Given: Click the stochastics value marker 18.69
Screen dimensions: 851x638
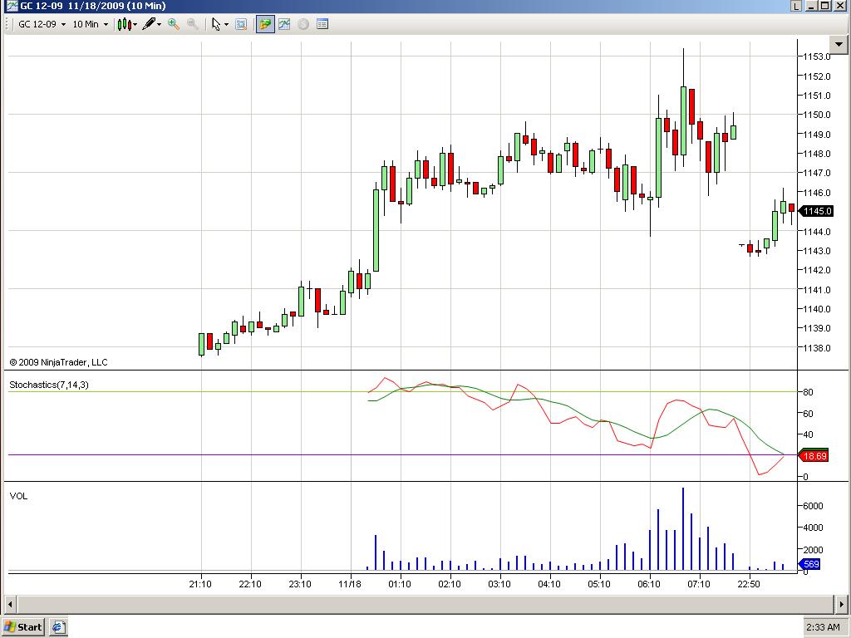Looking at the screenshot, I should point(814,456).
